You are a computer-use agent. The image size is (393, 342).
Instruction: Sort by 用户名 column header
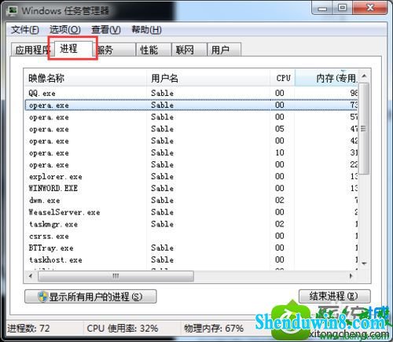208,78
